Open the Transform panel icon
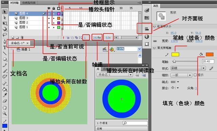Screen dimensions: 217x131 pyautogui.click(x=147, y=44)
